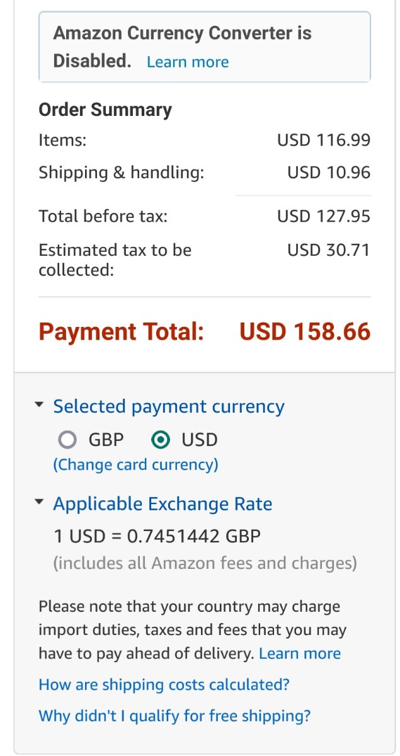Viewport: 400px width, 756px height.
Task: Collapse the Selected payment currency triangle
Action: click(x=39, y=405)
